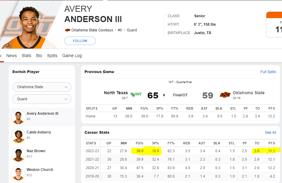This screenshot has height=183, width=282.
Task: Click See All career stats link
Action: tap(270, 133)
